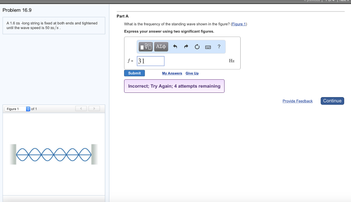Open help with the question mark icon
This screenshot has width=351, height=202.
219,46
